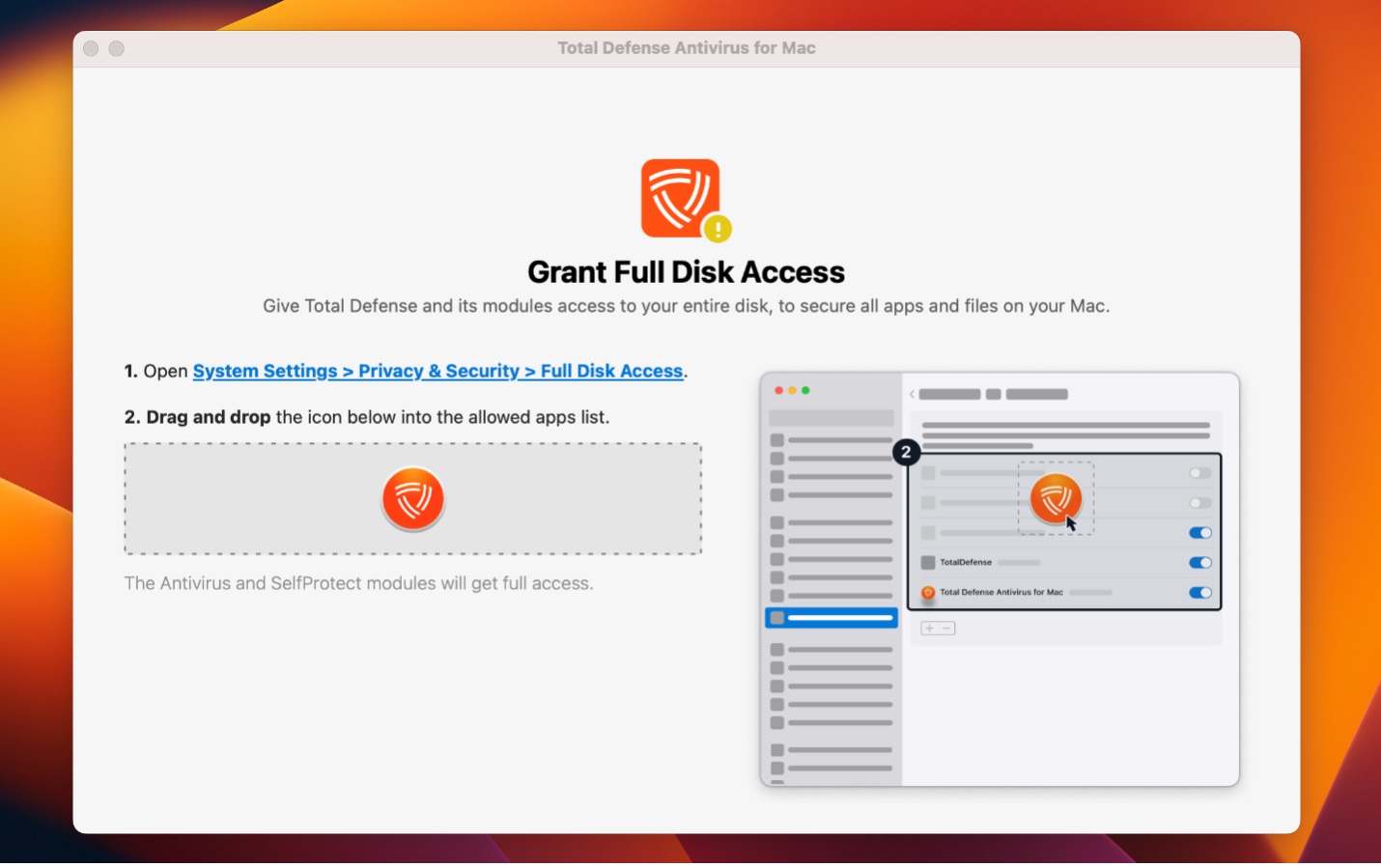Open System Settings Full Disk Access link
The width and height of the screenshot is (1381, 867).
(437, 371)
